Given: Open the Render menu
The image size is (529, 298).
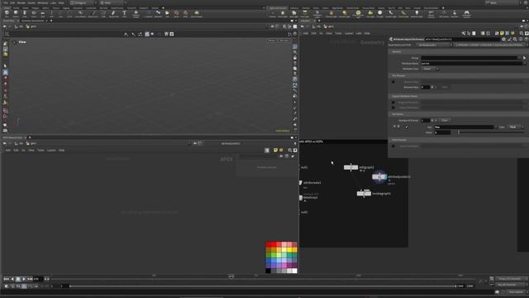Looking at the screenshot, I should [21, 2].
